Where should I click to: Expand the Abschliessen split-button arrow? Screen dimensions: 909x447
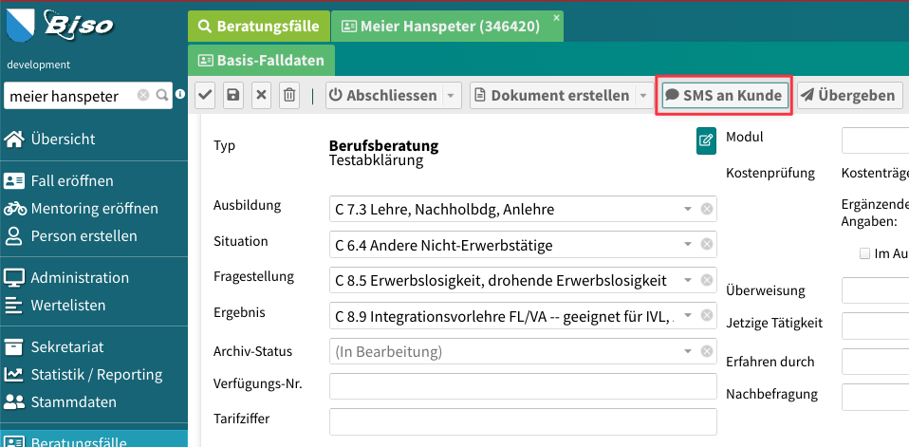451,96
